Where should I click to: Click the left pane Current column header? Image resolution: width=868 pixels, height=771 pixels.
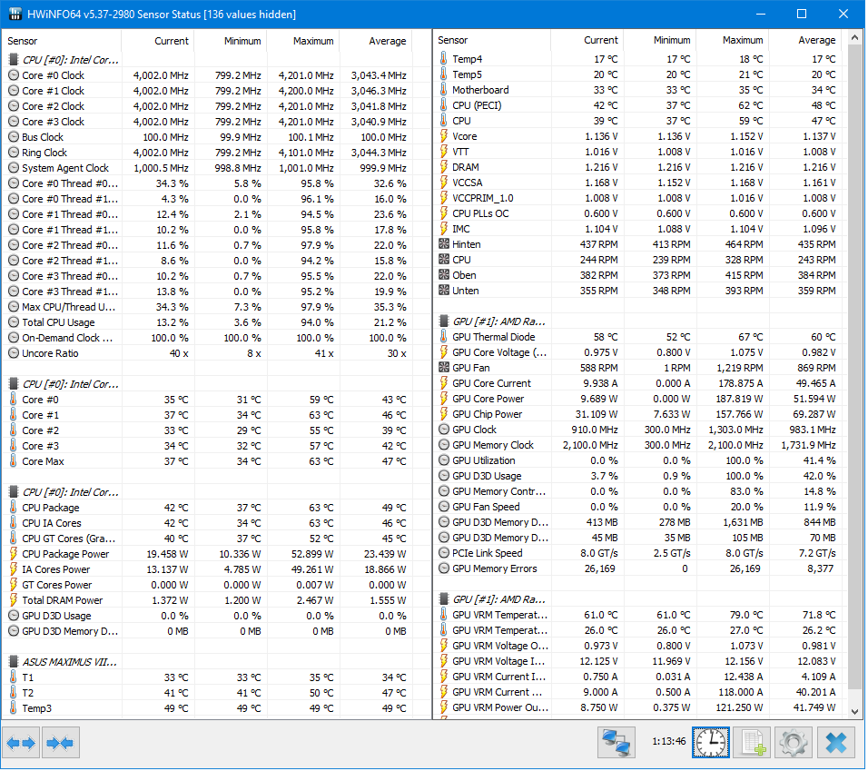pos(158,42)
